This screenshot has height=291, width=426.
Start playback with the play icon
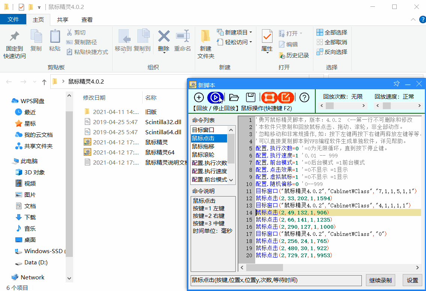click(215, 97)
